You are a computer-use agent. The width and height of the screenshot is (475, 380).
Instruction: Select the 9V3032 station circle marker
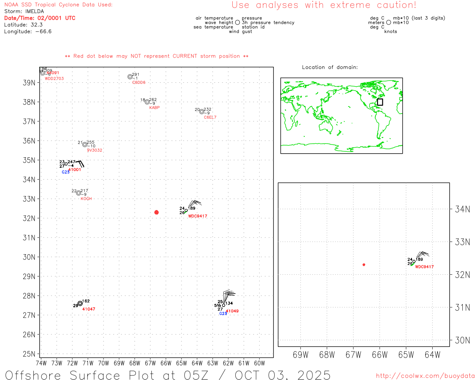[85, 144]
